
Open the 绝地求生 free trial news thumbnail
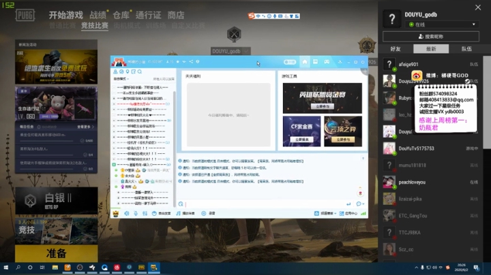[x=57, y=67]
